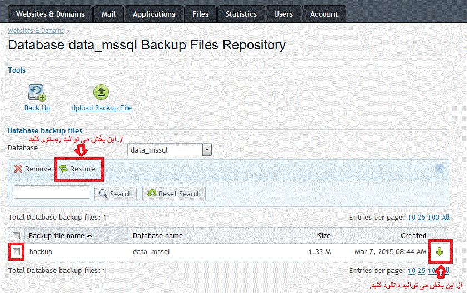Switch to the Statistics tab

pyautogui.click(x=241, y=14)
